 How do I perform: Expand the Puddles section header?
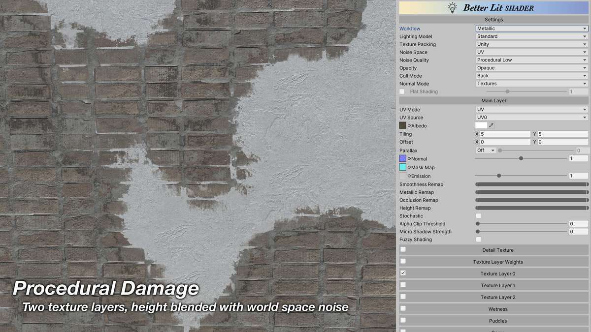tap(494, 321)
